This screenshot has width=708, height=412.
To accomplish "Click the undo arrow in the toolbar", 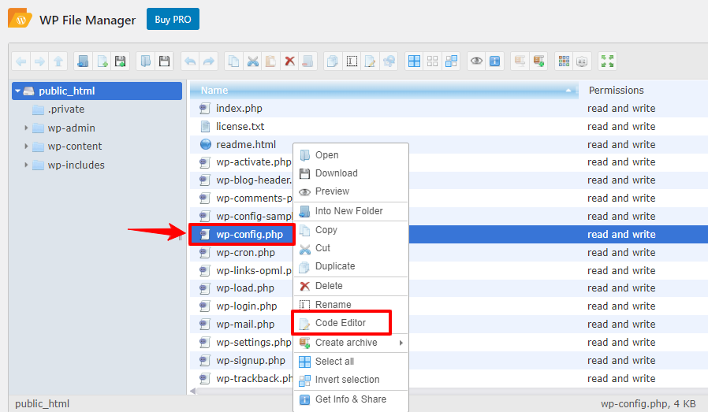I will tap(189, 61).
